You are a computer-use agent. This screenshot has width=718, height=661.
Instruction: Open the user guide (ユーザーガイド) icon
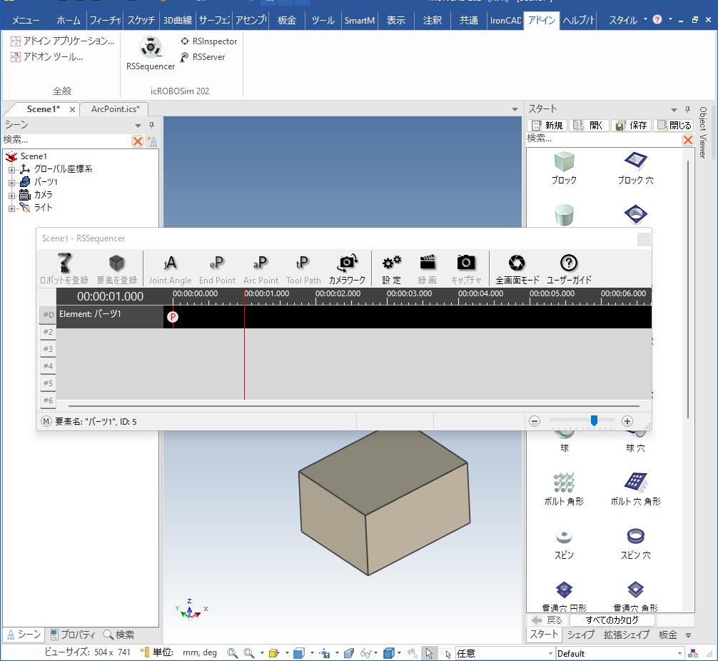point(569,263)
